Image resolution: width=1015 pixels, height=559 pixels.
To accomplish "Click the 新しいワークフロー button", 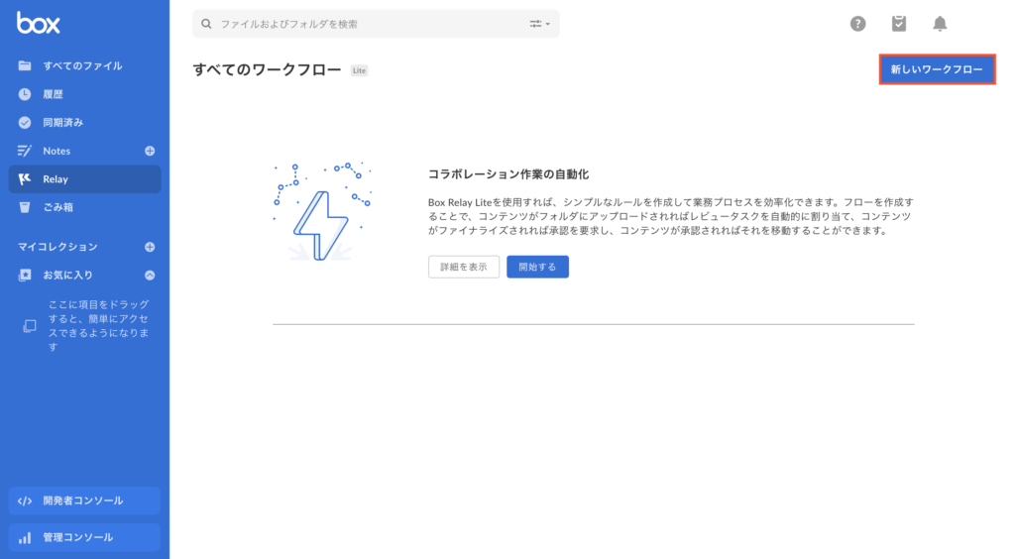I will point(937,69).
